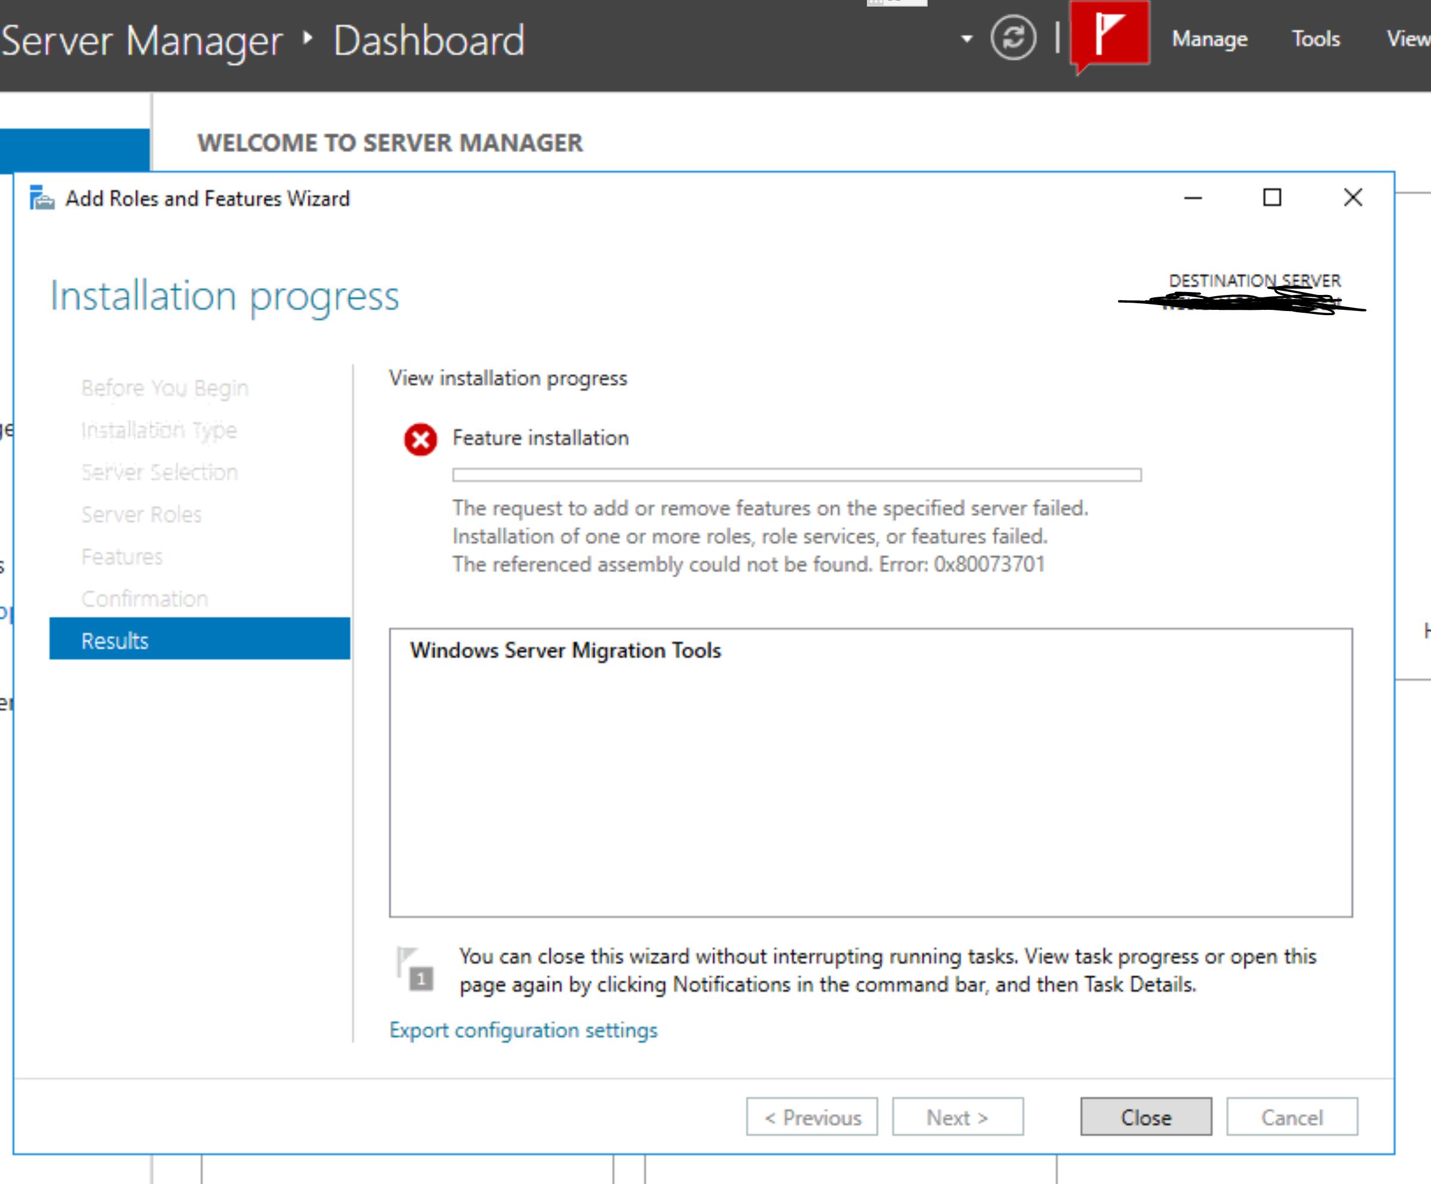Select Features step in sidebar
This screenshot has width=1431, height=1184.
(x=122, y=557)
